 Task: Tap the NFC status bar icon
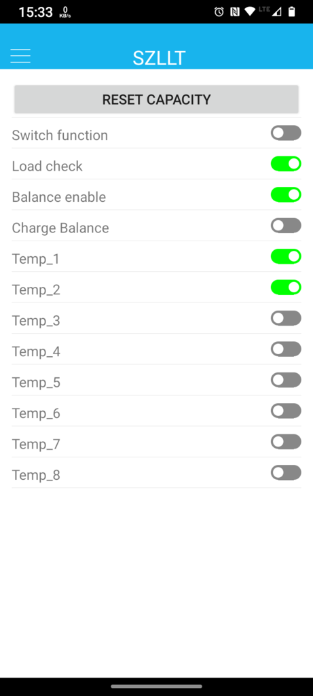coord(234,12)
